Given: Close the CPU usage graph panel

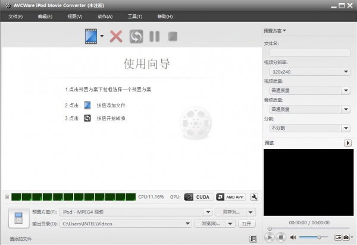Looking at the screenshot, I should [7, 196].
